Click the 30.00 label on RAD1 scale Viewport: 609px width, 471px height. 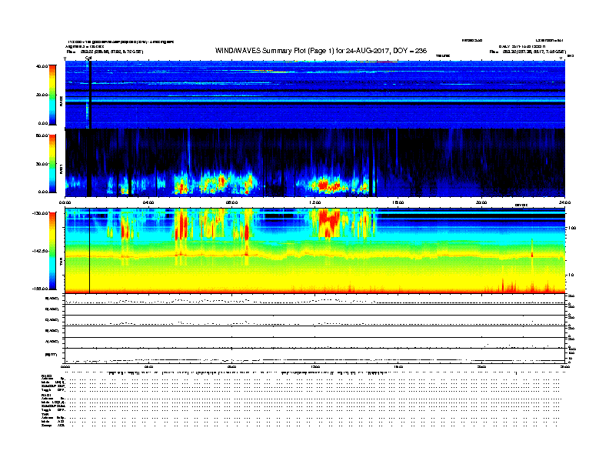tap(42, 164)
